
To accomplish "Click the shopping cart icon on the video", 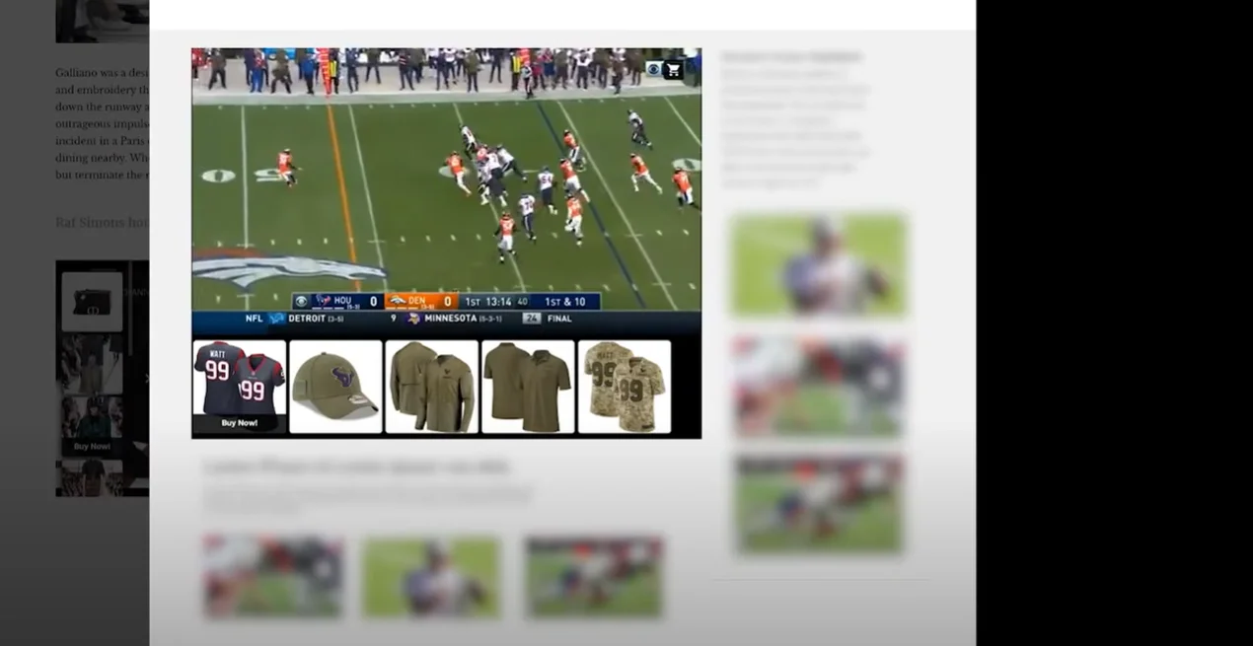I will 673,70.
